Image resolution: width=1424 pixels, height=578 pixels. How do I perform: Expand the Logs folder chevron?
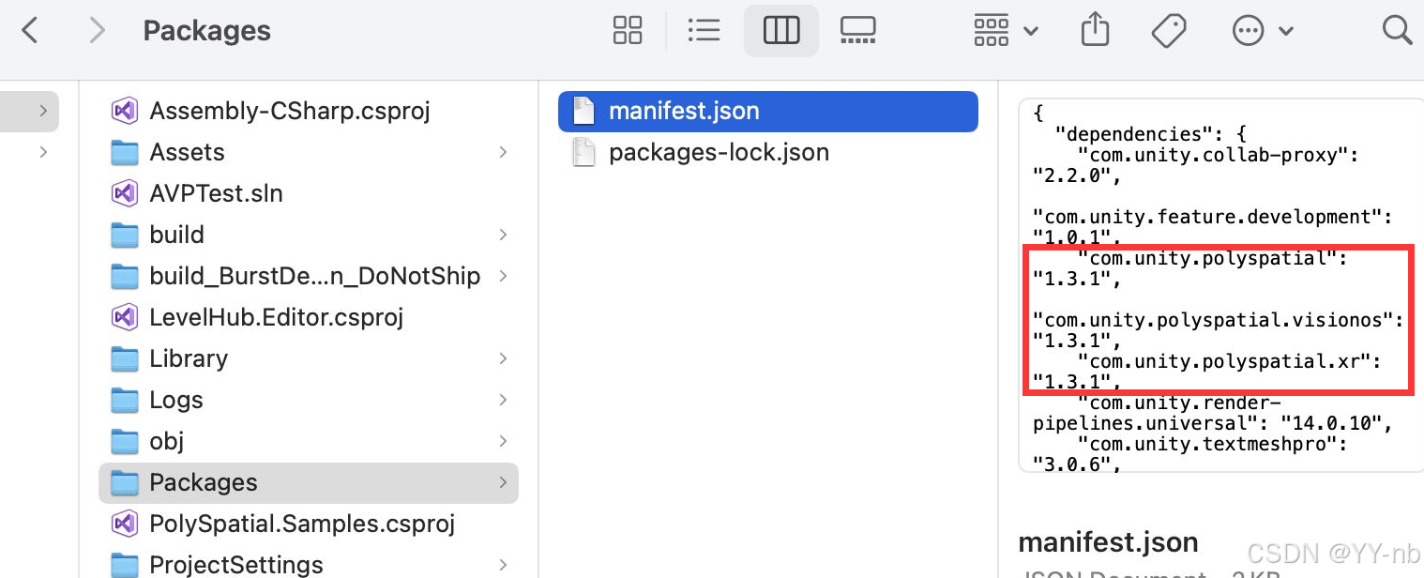pos(504,400)
